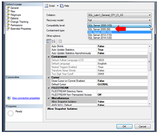Click the Auto Shrink False value
This screenshot has width=160, height=135.
point(101,46)
